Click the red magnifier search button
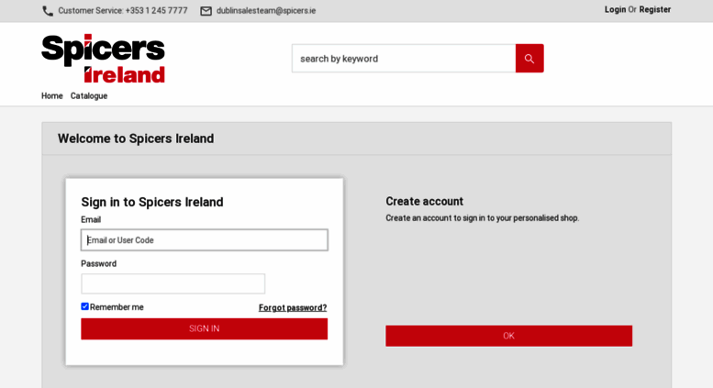The height and width of the screenshot is (388, 713). (x=529, y=58)
